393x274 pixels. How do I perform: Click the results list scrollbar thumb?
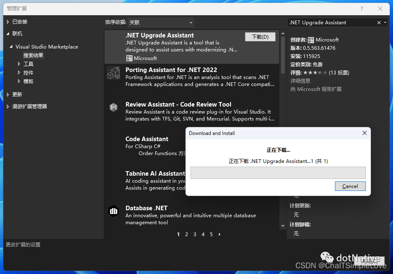coord(283,55)
